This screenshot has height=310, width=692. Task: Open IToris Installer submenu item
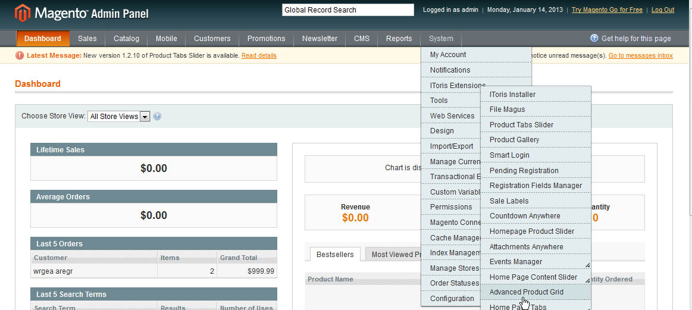point(536,95)
